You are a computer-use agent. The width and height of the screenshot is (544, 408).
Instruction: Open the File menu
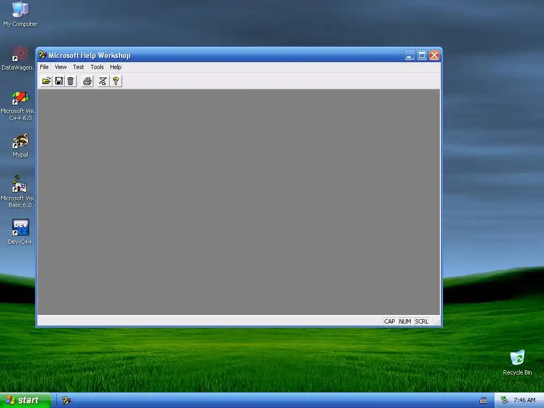pos(45,67)
